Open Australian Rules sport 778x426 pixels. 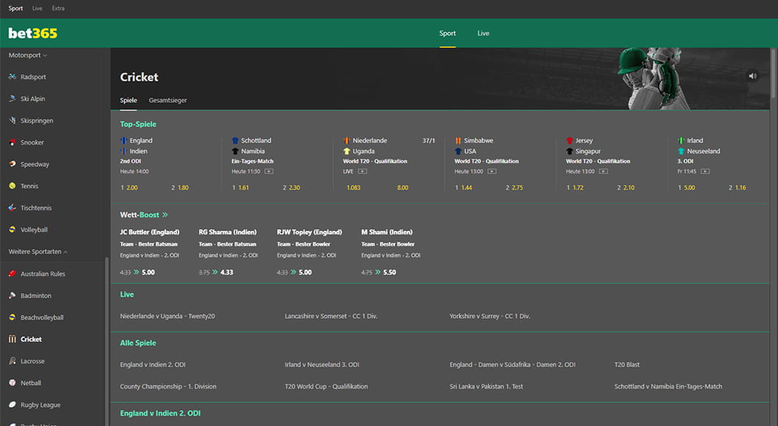(x=43, y=274)
